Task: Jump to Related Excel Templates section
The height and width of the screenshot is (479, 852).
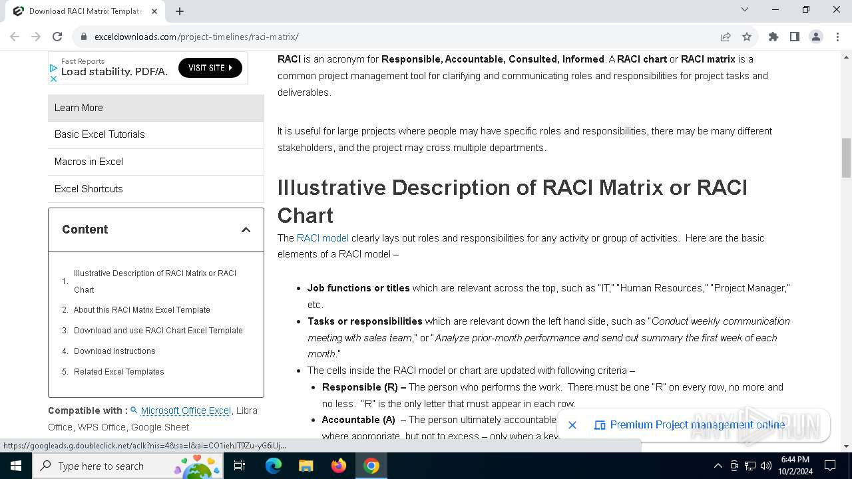Action: [119, 372]
